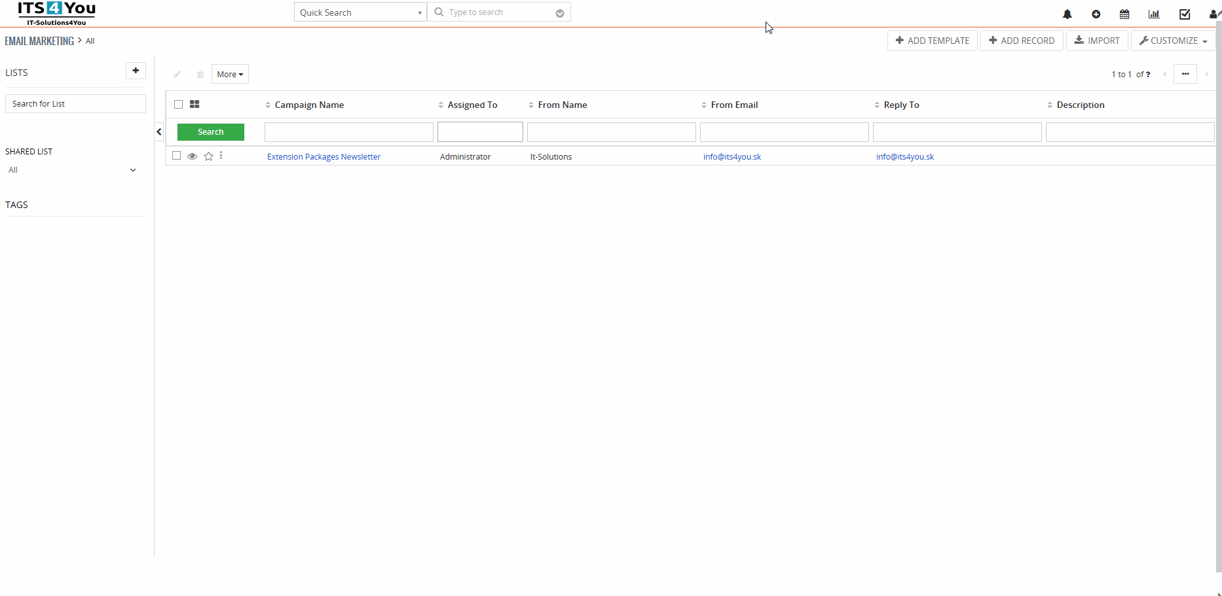Expand the More actions dropdown
This screenshot has height=596, width=1222.
[230, 75]
